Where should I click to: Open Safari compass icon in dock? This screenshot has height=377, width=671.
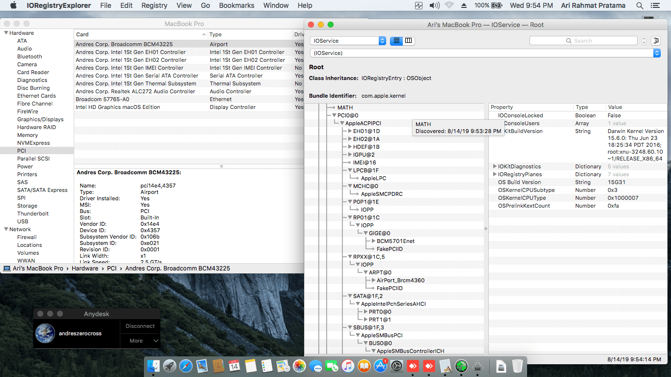[186, 366]
